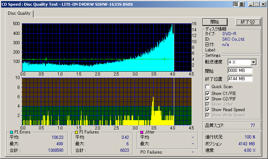Click the PI Errors maximum value 499

pos(60,144)
